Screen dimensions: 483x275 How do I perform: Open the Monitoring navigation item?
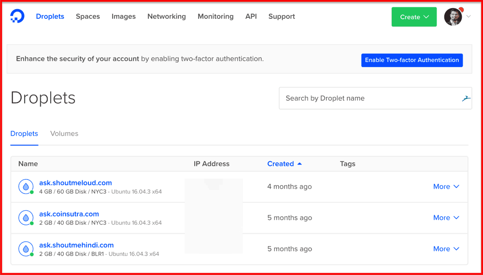click(x=215, y=16)
